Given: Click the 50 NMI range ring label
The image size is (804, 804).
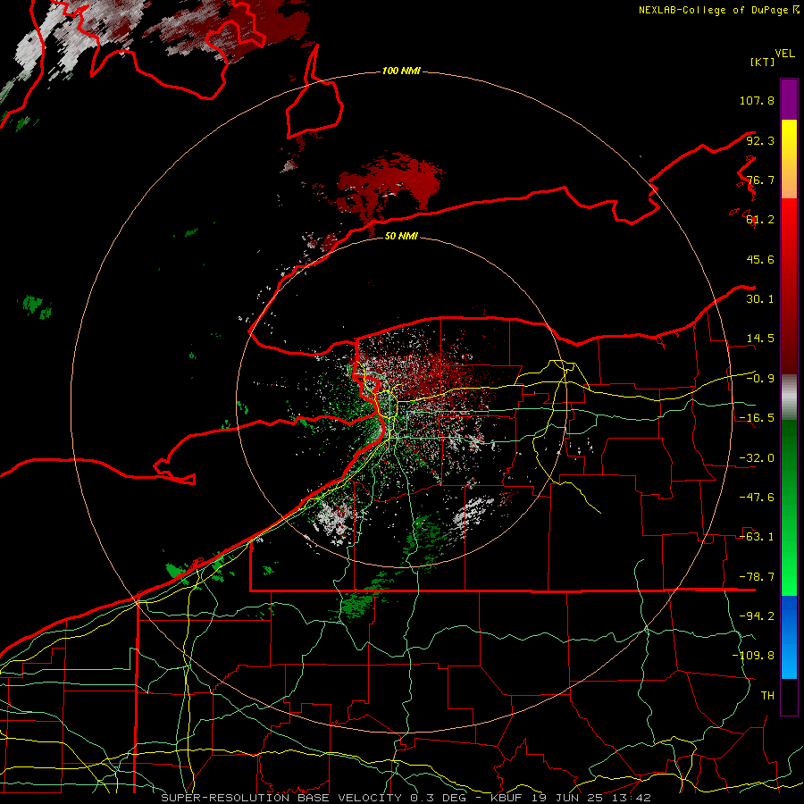Looking at the screenshot, I should 401,237.
